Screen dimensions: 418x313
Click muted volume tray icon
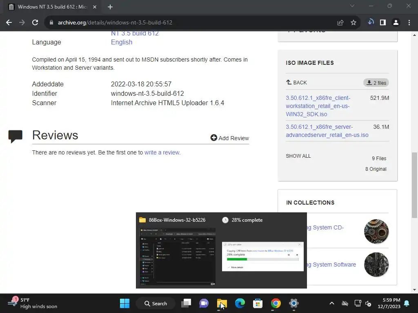pyautogui.click(x=369, y=303)
